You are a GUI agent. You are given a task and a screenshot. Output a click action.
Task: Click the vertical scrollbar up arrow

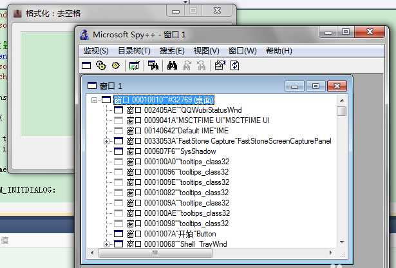pos(342,100)
